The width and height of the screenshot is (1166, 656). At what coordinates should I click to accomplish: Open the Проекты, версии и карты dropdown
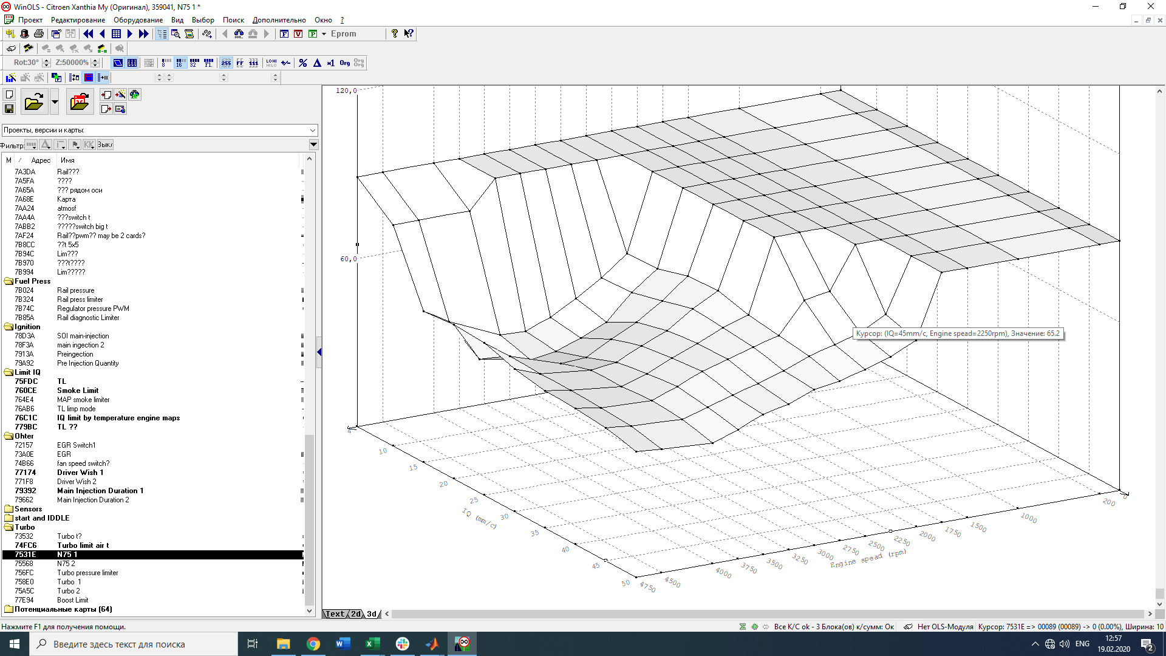[x=313, y=130]
